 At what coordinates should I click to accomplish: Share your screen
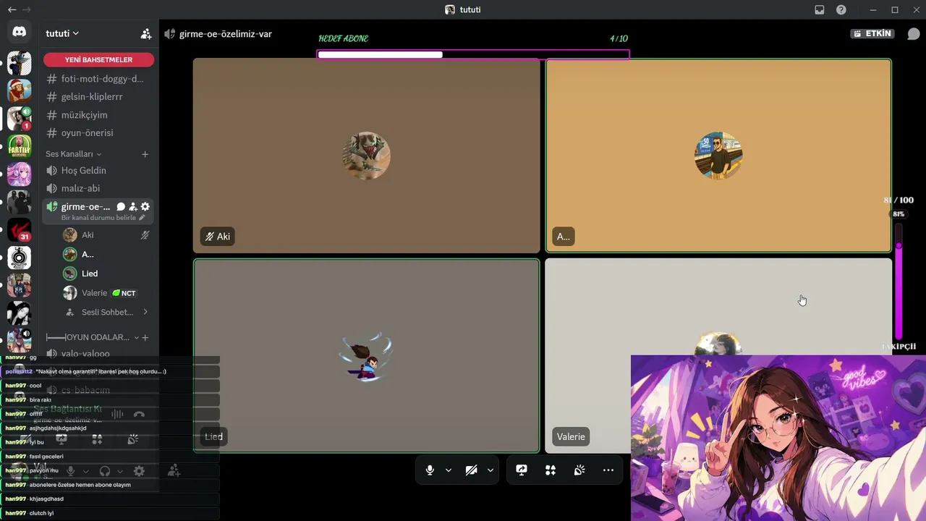[x=522, y=470]
